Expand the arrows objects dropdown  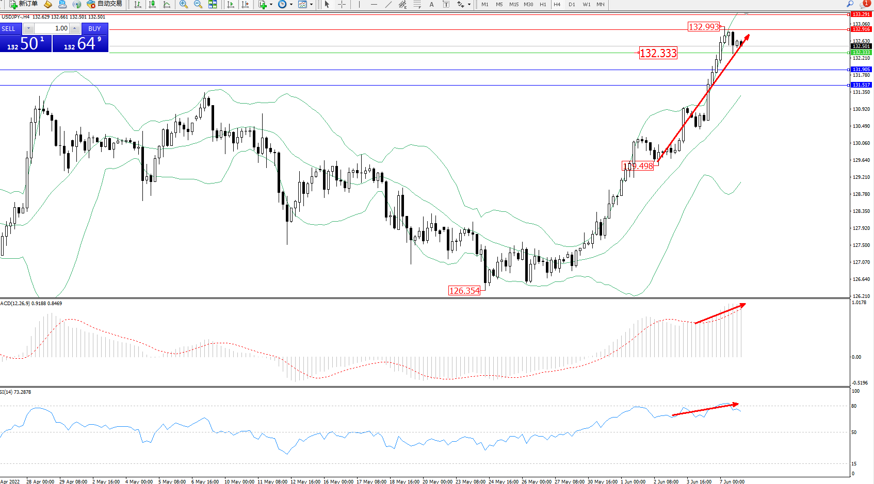pyautogui.click(x=469, y=4)
